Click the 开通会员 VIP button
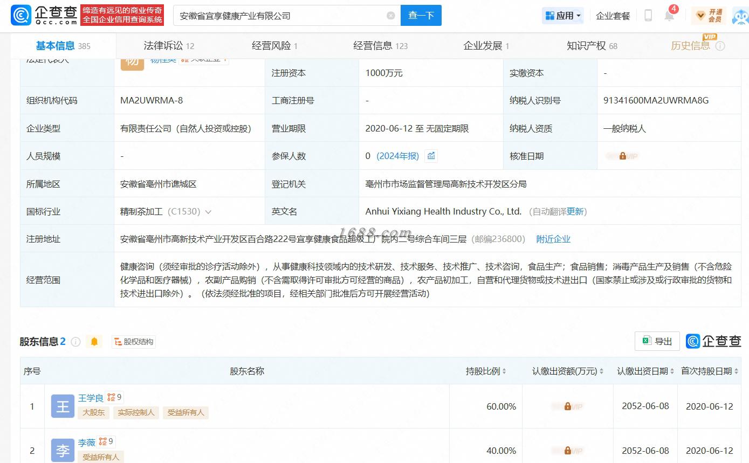749x463 pixels. pyautogui.click(x=709, y=16)
